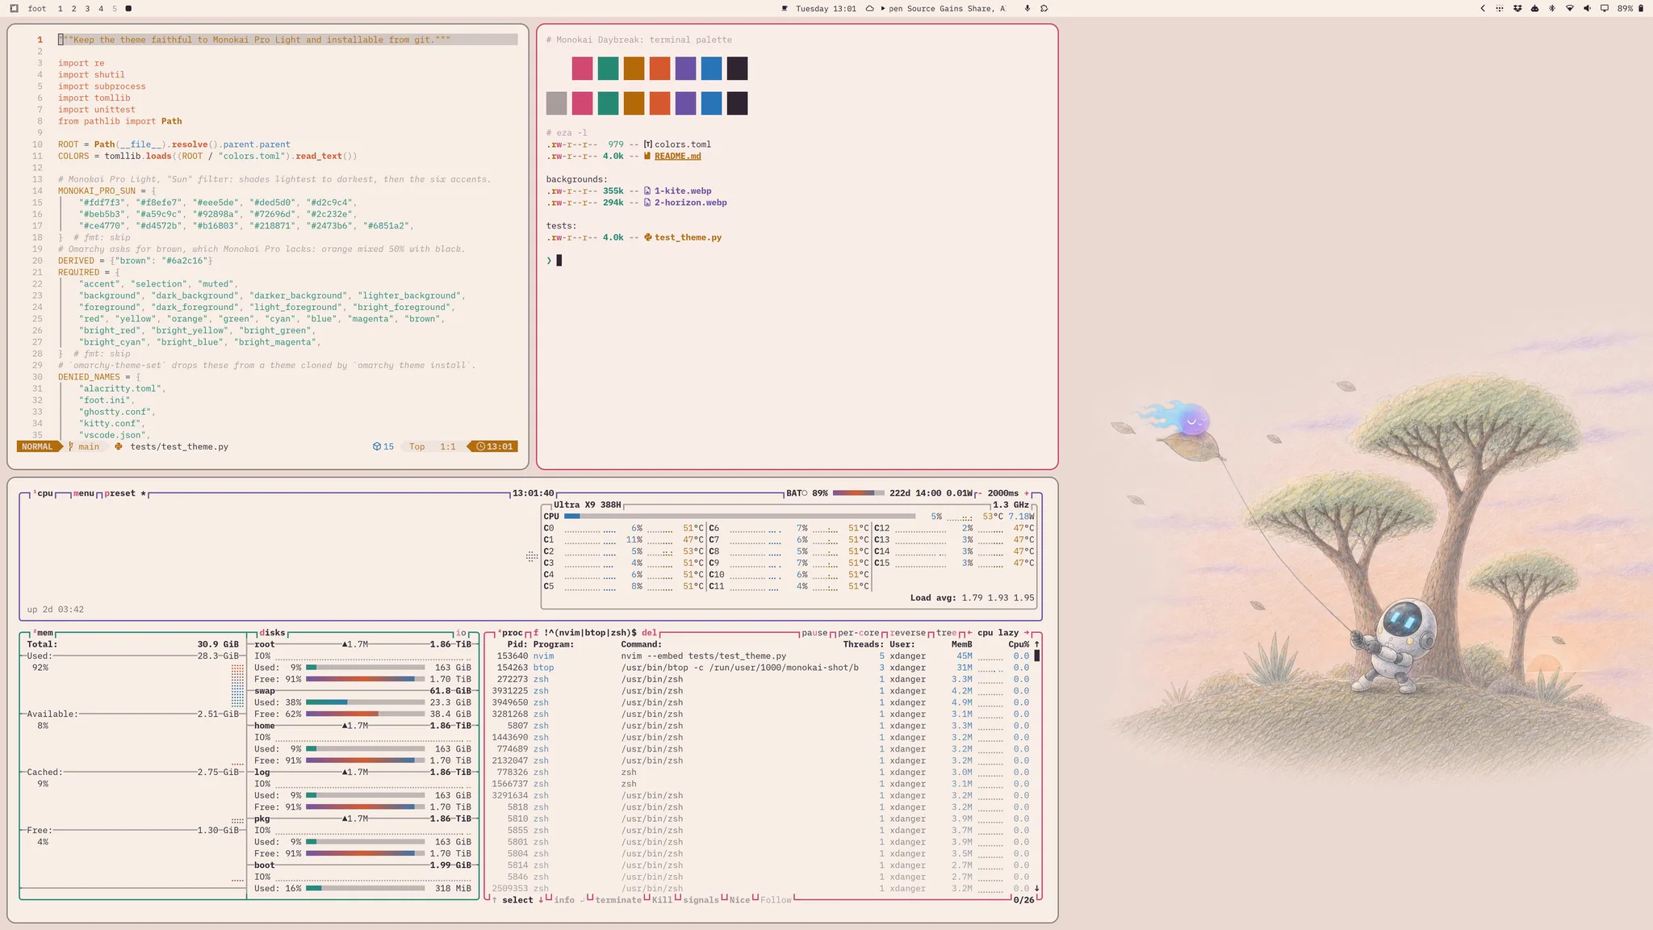Click the Bluetooth icon in the status bar
Screen dimensions: 1653x930
(1552, 8)
